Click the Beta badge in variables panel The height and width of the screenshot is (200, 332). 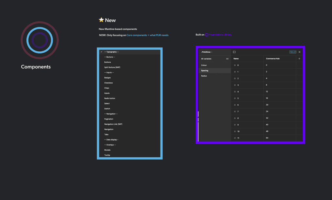tap(293, 52)
